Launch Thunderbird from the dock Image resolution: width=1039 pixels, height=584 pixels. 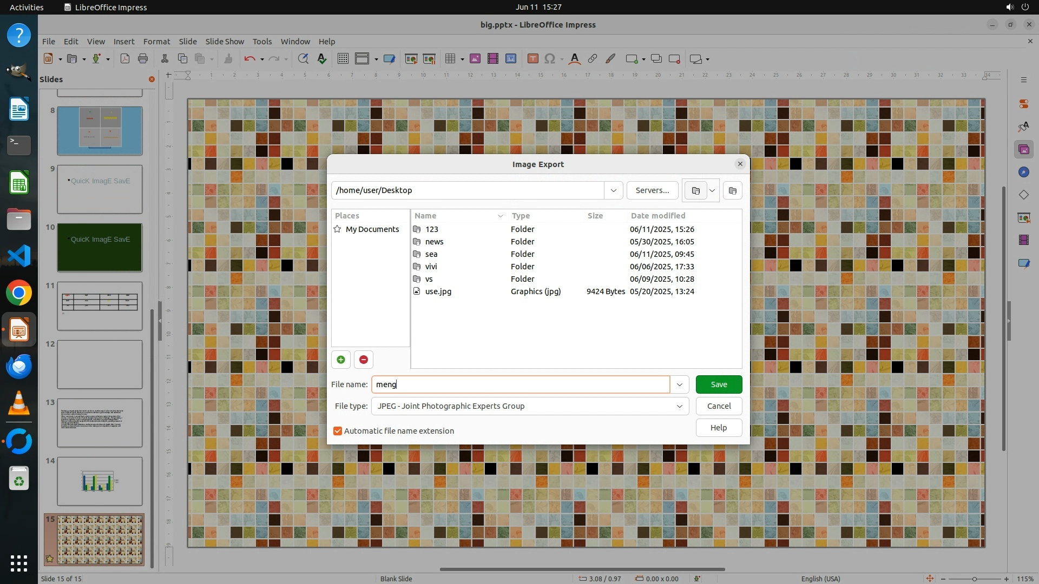point(19,367)
